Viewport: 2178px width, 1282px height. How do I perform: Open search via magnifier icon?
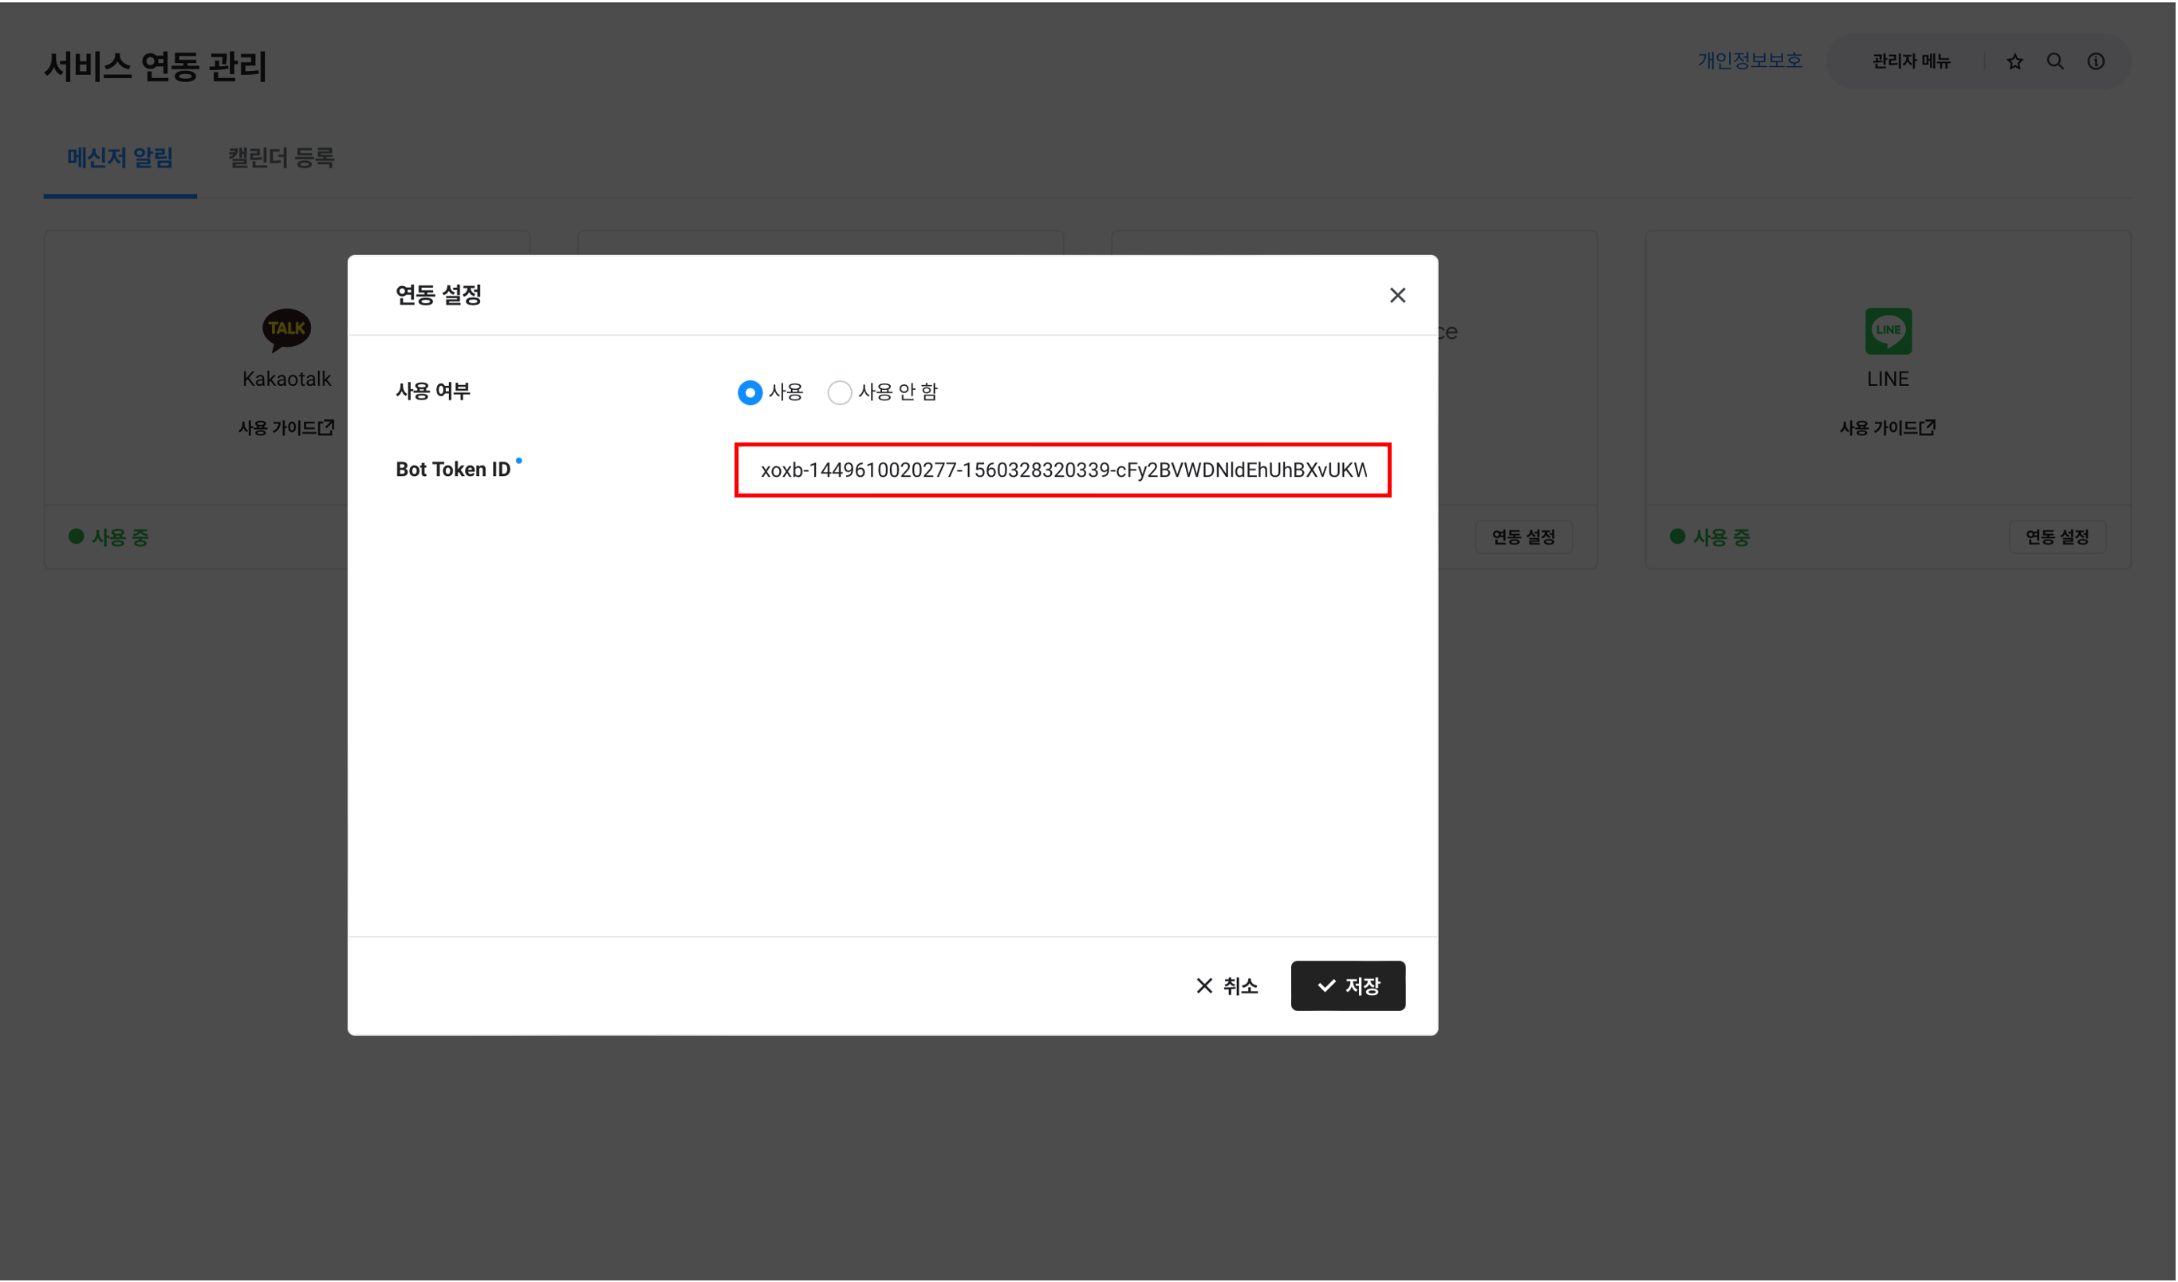tap(2055, 61)
